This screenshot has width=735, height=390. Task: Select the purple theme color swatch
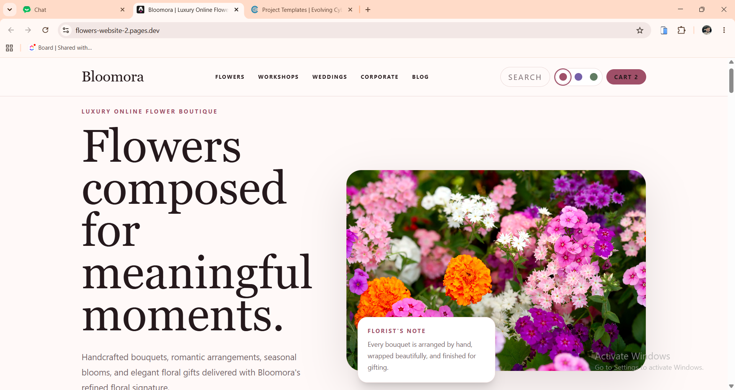tap(578, 77)
